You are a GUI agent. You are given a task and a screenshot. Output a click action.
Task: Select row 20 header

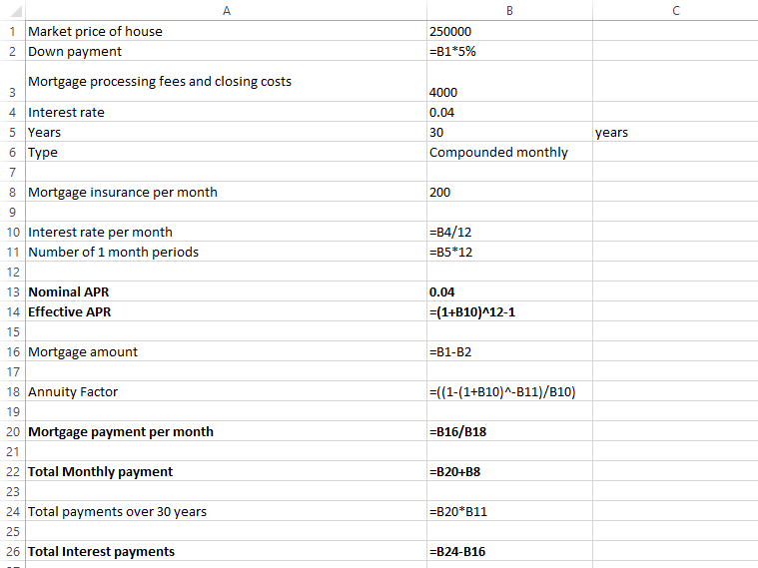click(x=13, y=431)
